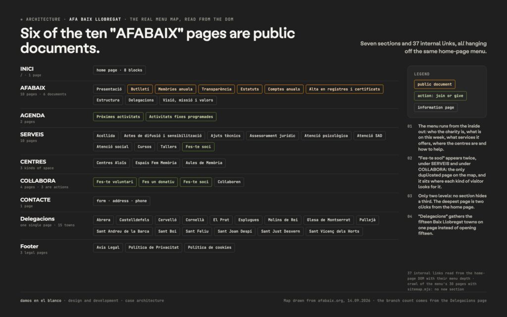Click 'public document' legend chip

coord(435,84)
